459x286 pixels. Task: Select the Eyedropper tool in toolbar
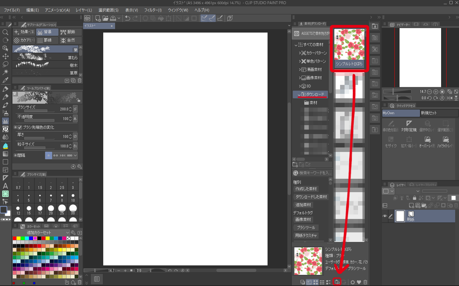5,80
